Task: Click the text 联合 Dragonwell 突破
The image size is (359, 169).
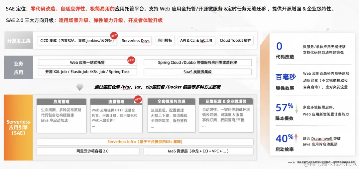Action: [x=322, y=139]
